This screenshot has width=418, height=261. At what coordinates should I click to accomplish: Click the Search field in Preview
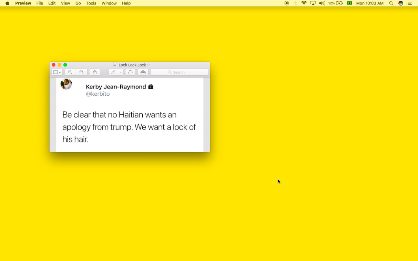[179, 72]
